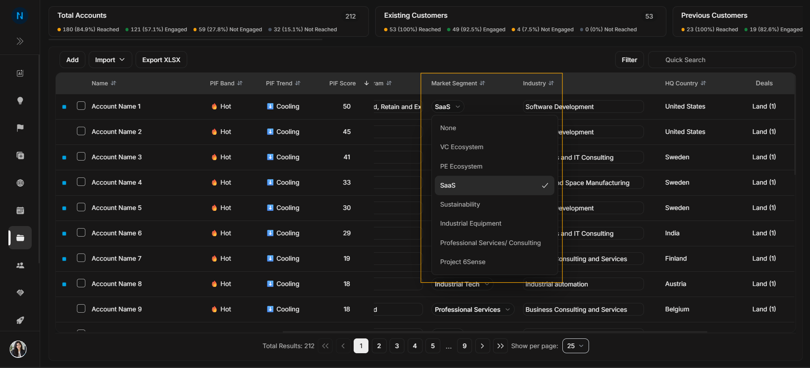Choose None in the segment list

494,128
